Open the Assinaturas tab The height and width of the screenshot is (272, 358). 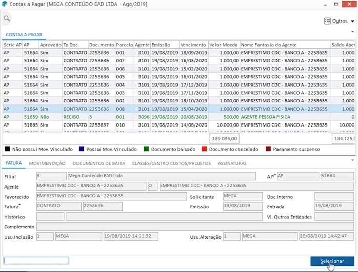(232, 163)
